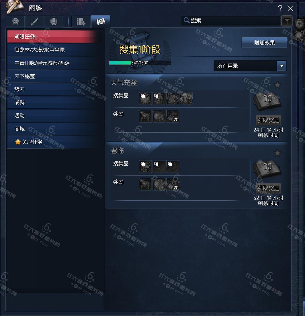Switch to the scroll quest tab icon
The image size is (305, 316).
point(101,21)
